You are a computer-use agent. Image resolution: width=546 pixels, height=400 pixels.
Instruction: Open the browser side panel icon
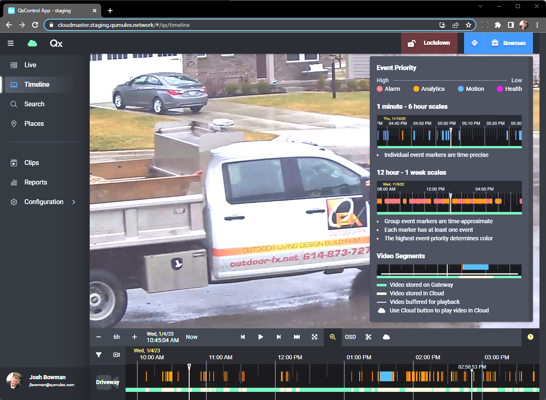pos(511,25)
